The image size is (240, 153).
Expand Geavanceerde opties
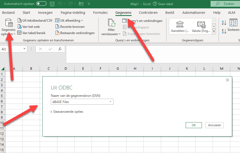pyautogui.click(x=67, y=112)
